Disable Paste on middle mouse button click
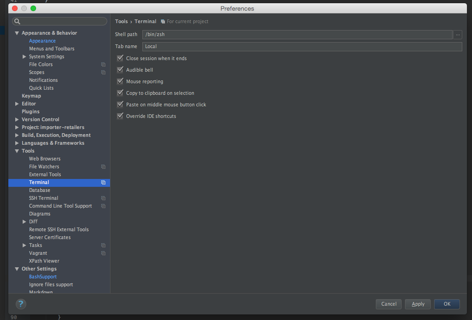This screenshot has height=320, width=472. pyautogui.click(x=120, y=105)
